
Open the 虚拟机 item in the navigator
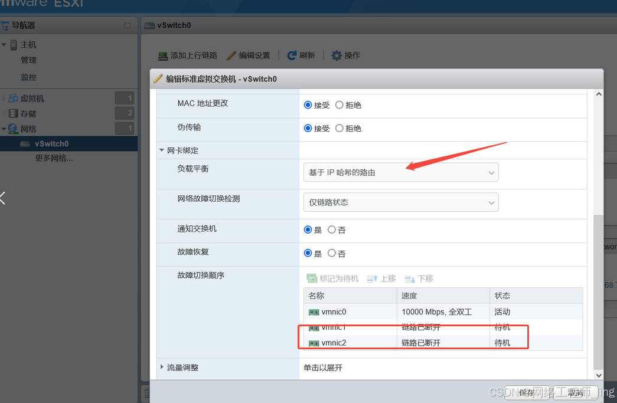32,99
